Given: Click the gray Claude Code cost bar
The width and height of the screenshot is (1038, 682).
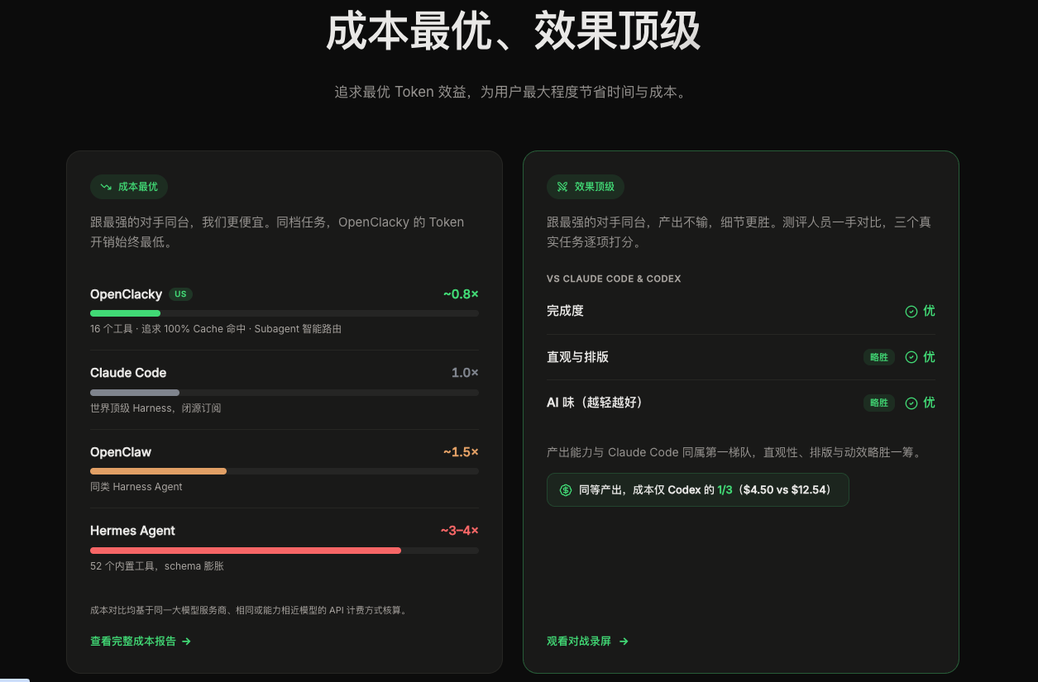Looking at the screenshot, I should [135, 393].
